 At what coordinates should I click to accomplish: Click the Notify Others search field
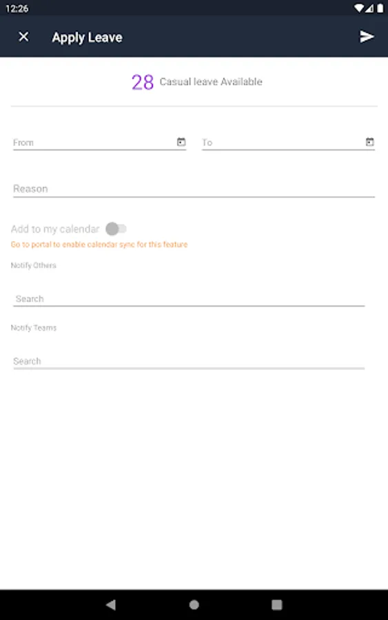coord(189,298)
